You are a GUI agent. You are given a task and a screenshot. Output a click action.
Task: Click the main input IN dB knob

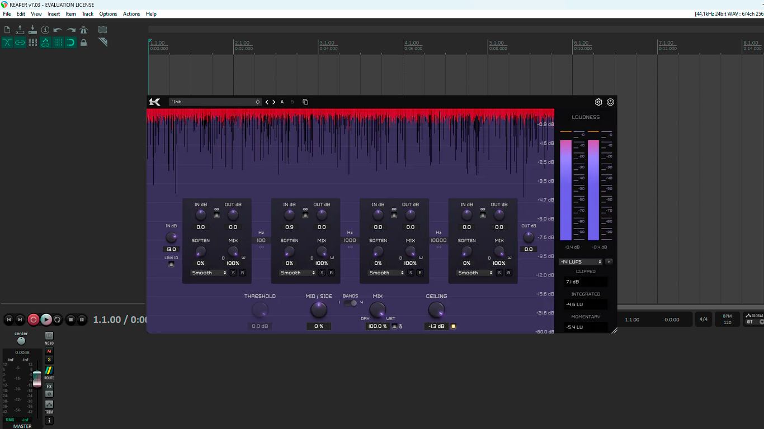tap(171, 237)
